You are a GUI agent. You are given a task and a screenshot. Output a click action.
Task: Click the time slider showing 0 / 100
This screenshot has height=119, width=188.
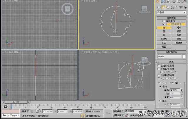click(x=16, y=102)
